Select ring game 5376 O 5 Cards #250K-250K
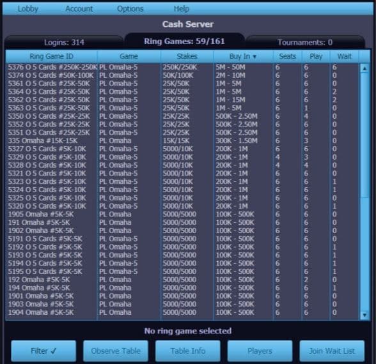 pyautogui.click(x=182, y=67)
